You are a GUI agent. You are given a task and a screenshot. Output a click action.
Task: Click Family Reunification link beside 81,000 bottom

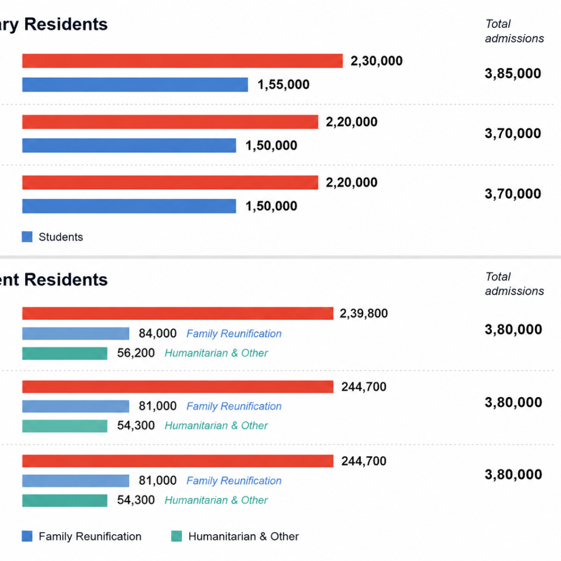[x=234, y=480]
